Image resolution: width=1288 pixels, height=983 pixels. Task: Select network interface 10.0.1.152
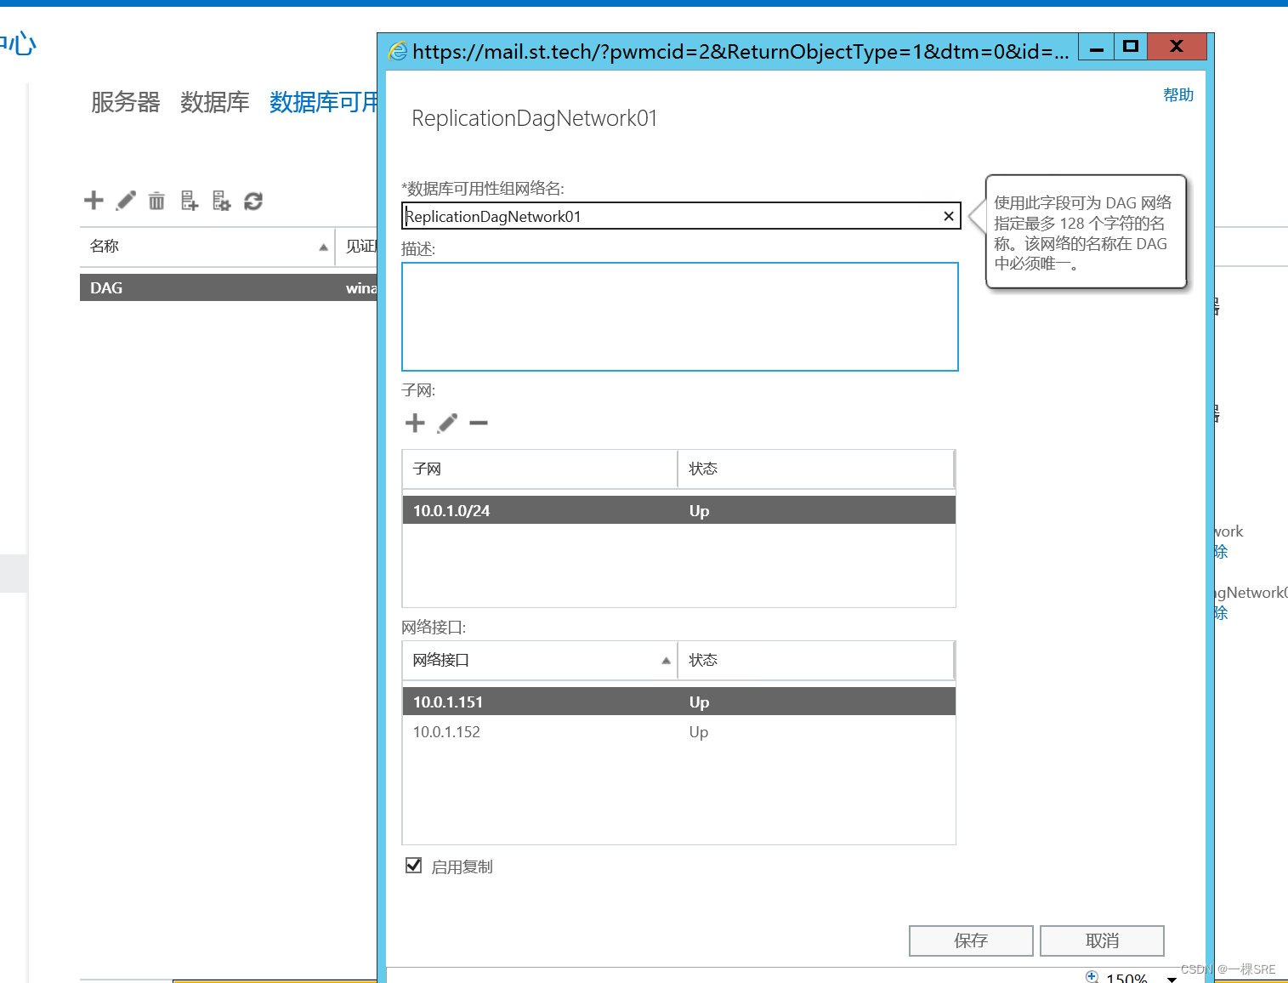[x=678, y=732]
